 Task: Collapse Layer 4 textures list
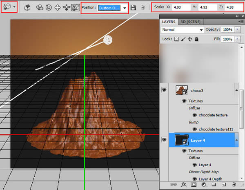(236, 140)
